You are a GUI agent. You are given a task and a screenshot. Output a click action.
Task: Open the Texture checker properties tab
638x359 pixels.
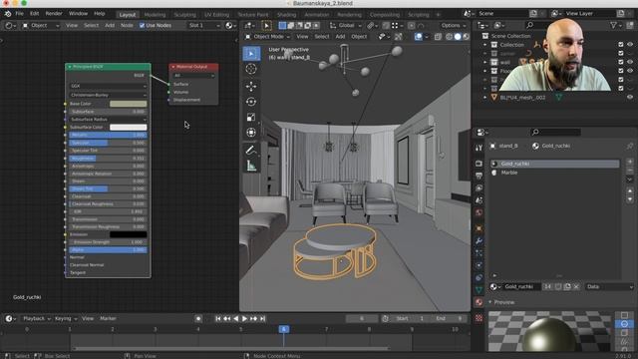click(x=478, y=318)
